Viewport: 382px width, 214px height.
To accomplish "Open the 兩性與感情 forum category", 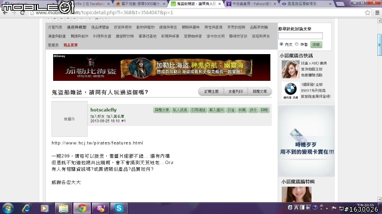I will 214,27.
